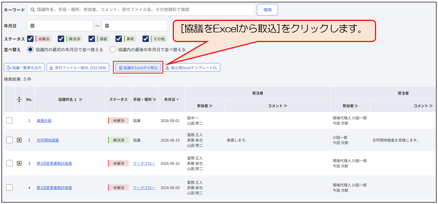Expand row 3 第2回変更業務計画書 details
This screenshot has width=438, height=204.
(x=19, y=163)
